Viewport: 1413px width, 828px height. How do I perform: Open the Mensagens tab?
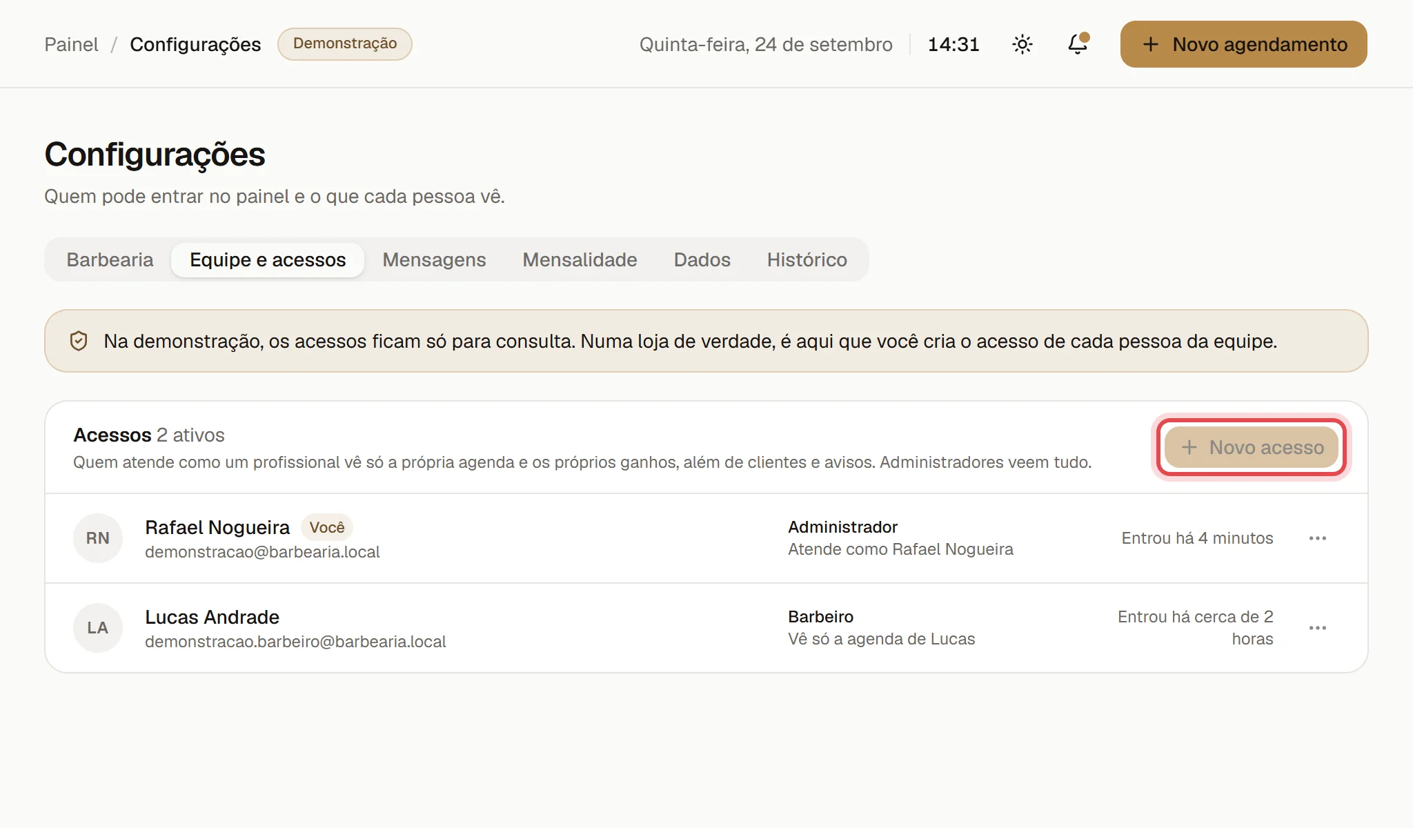(x=434, y=259)
